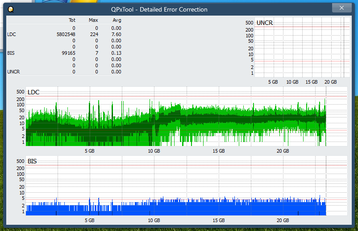Click the 'Max' column header
Screen dimensions: 358x231
click(94, 20)
